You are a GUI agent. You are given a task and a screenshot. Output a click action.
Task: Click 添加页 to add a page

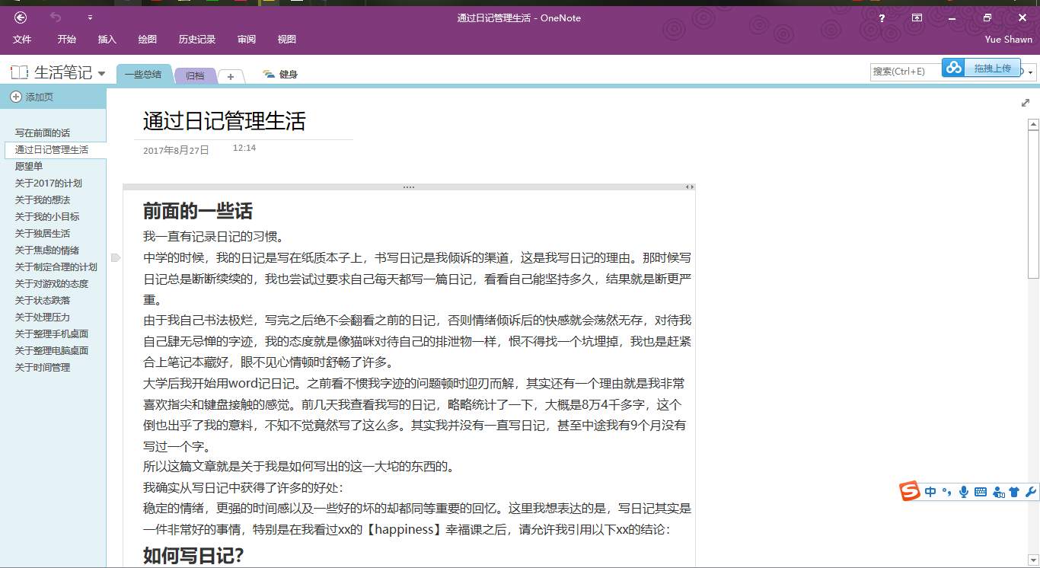click(x=32, y=97)
